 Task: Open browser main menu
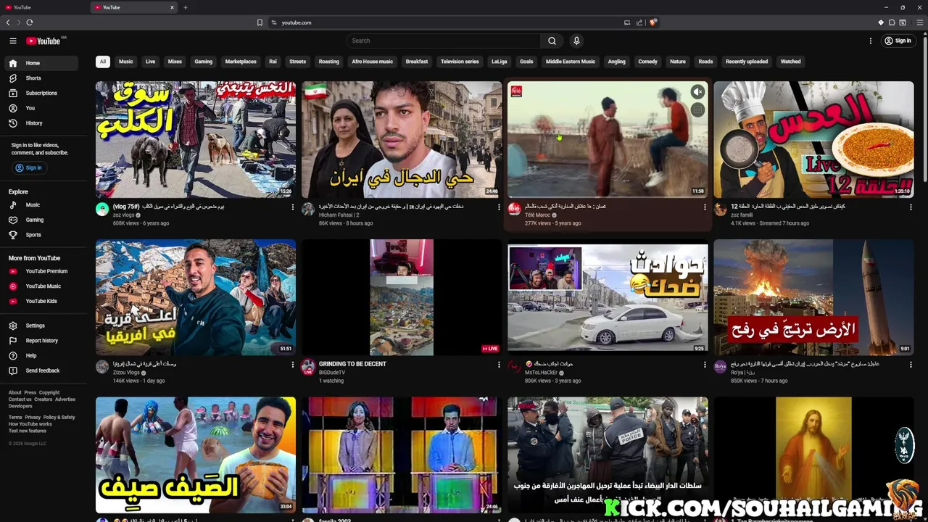[x=920, y=22]
